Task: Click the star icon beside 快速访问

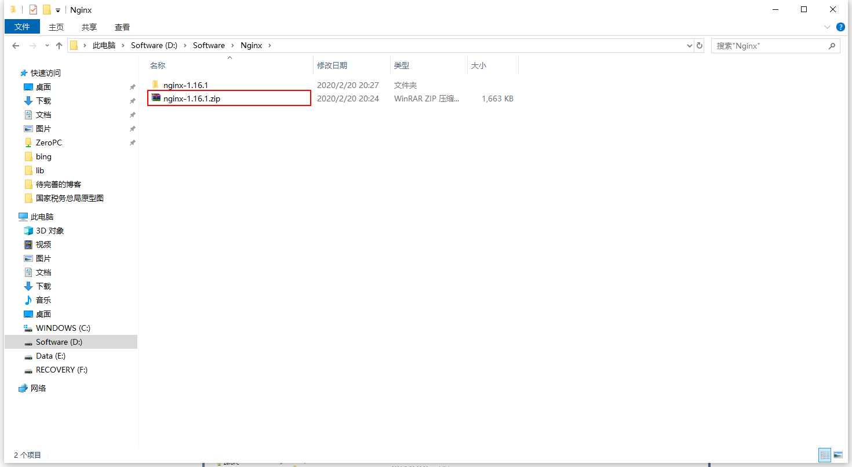Action: 24,73
